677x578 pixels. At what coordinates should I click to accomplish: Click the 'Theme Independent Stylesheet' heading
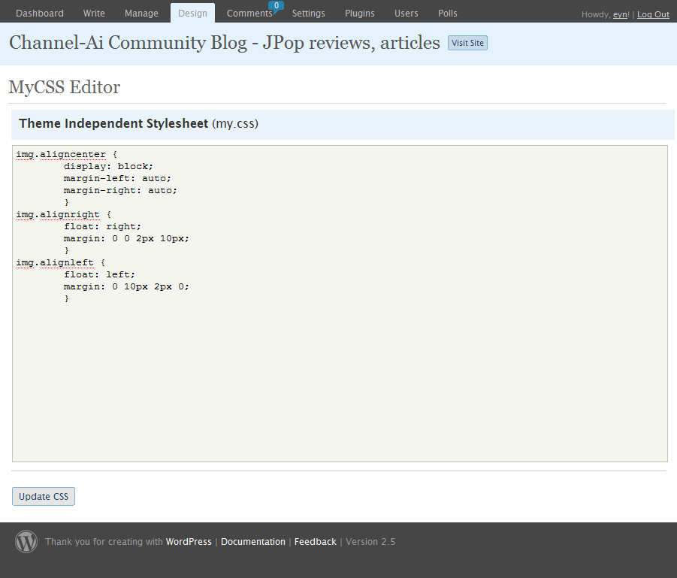pos(113,123)
